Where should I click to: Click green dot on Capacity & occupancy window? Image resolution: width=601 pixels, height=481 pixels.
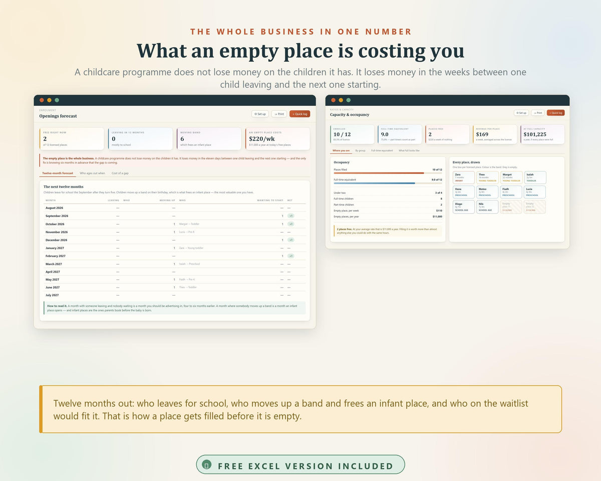point(349,100)
